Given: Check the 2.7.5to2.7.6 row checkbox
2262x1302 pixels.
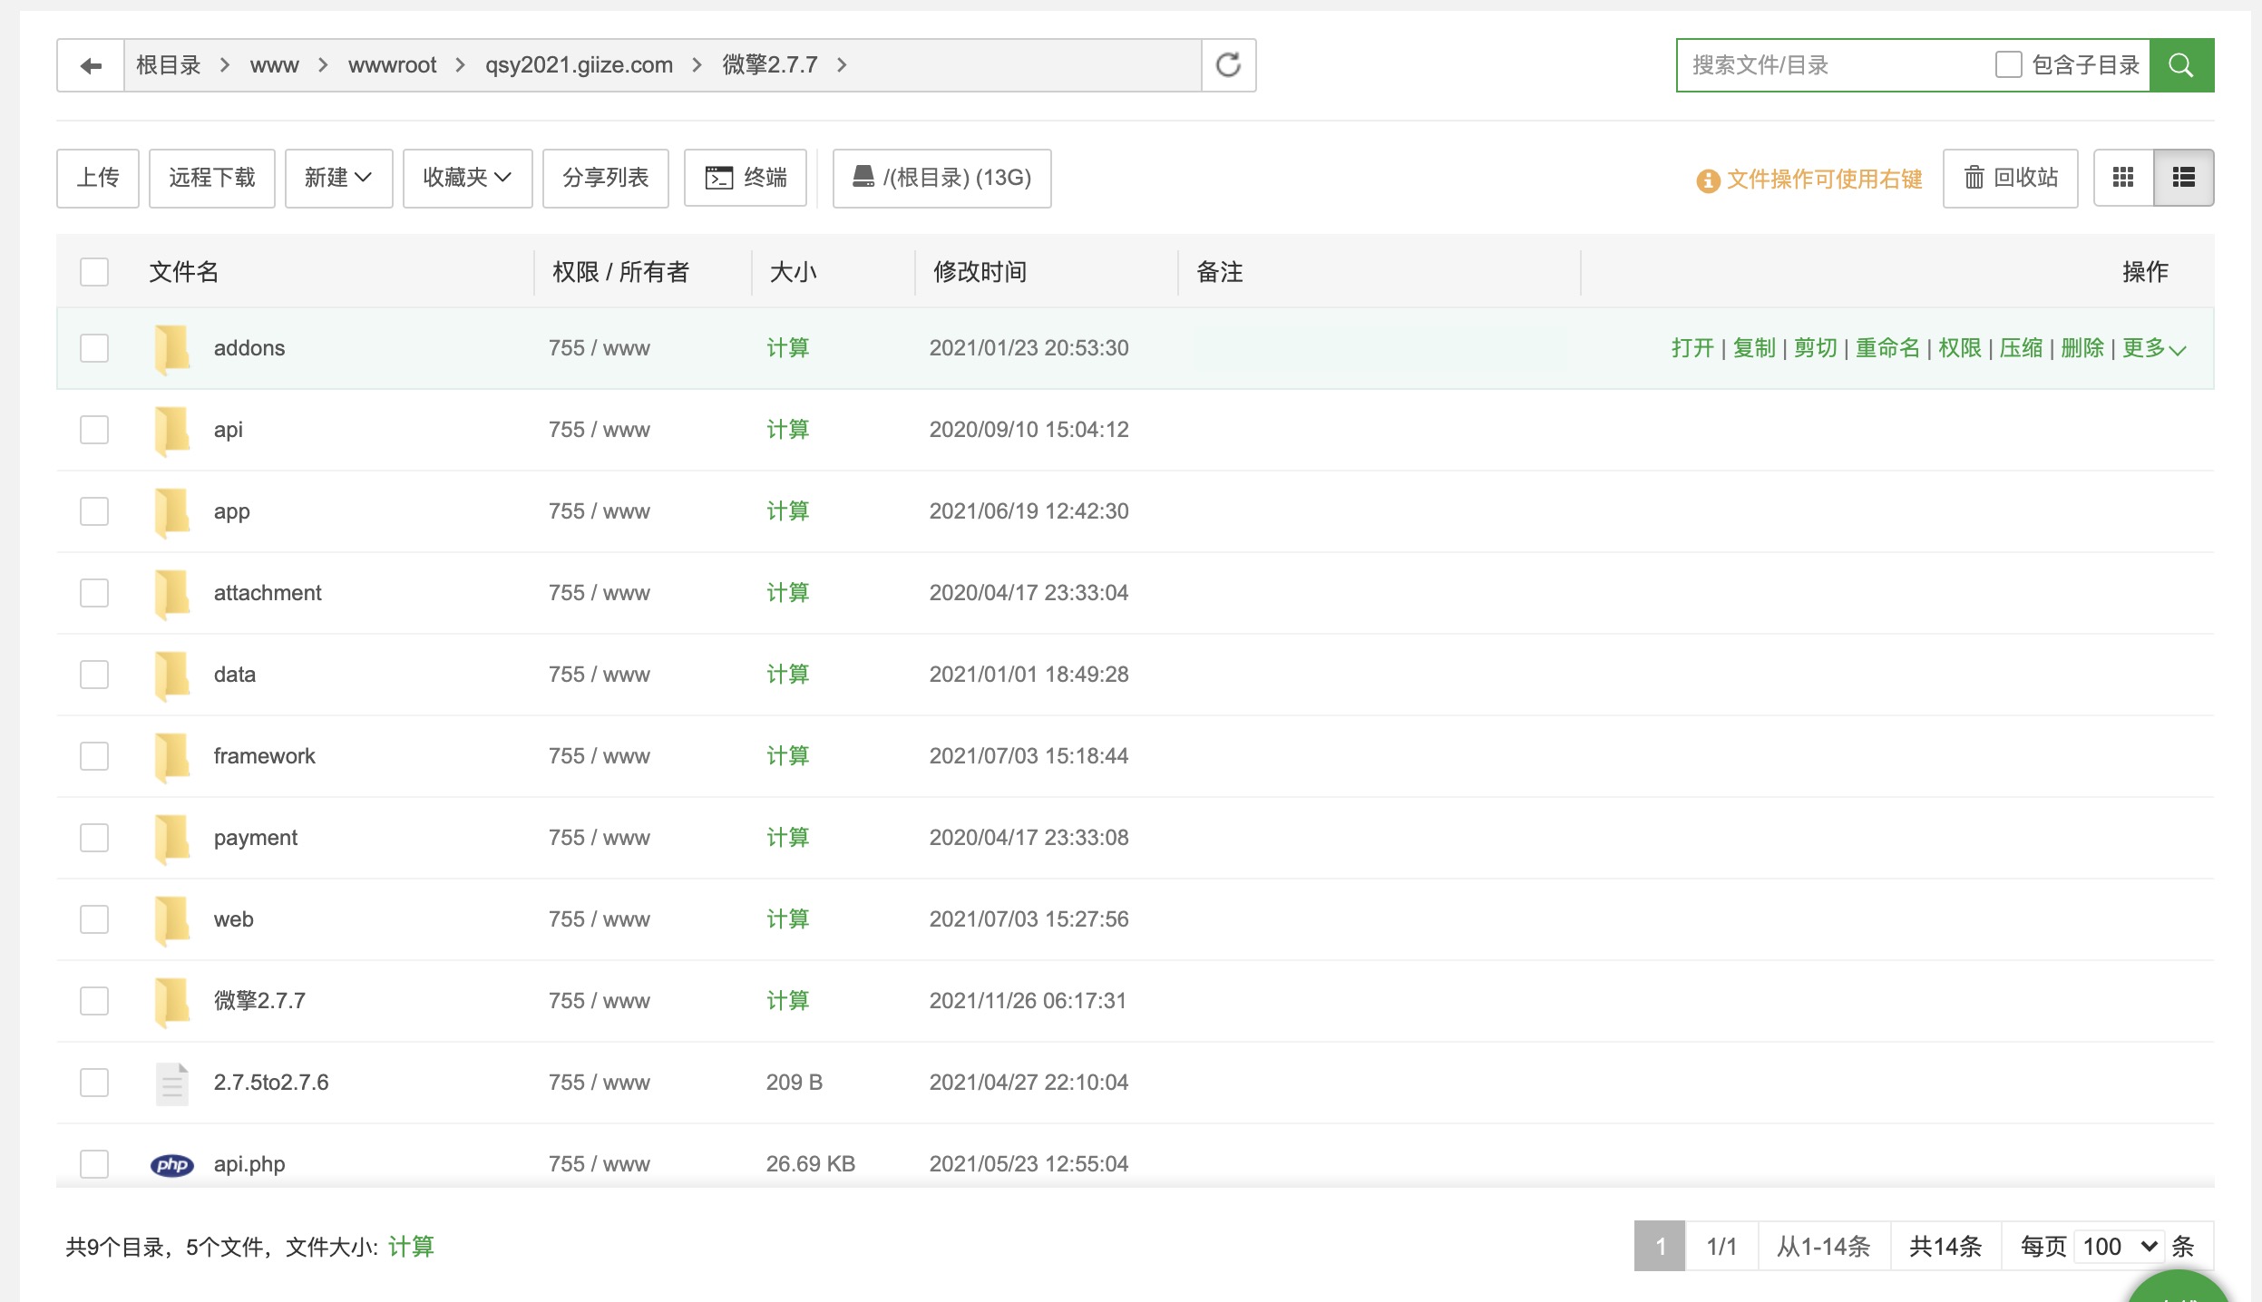Looking at the screenshot, I should click(94, 1083).
